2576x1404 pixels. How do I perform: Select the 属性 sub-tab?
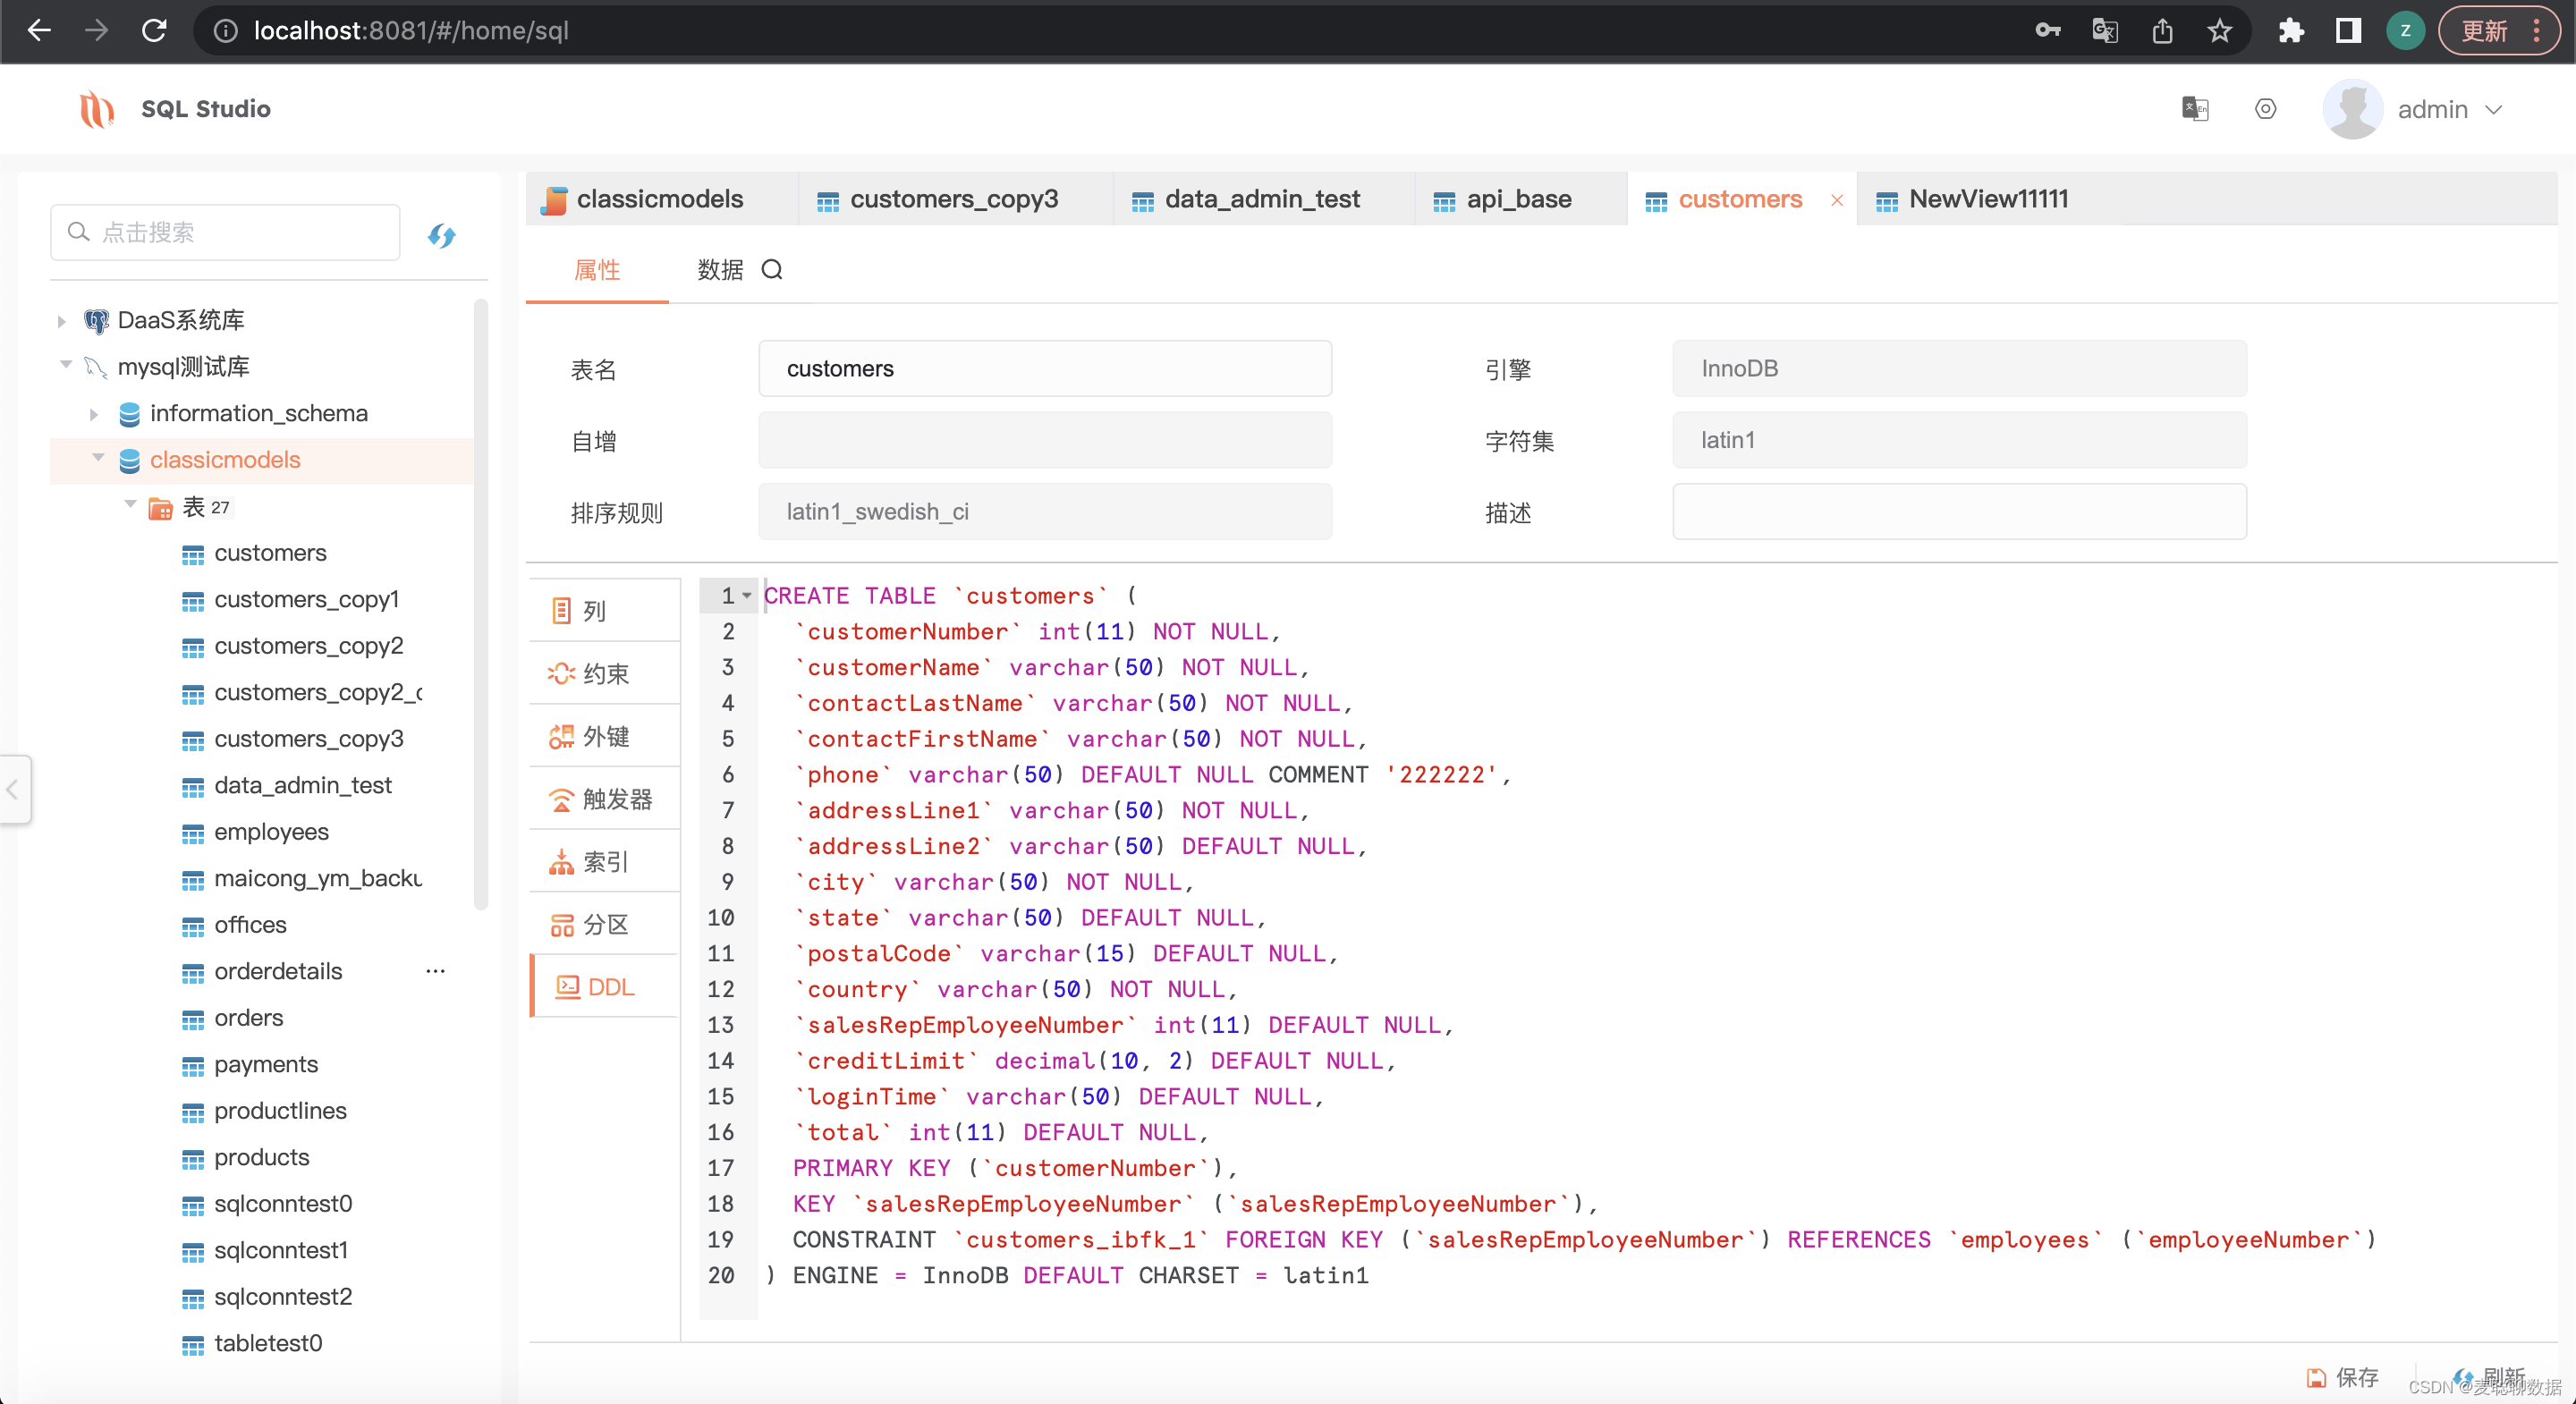pyautogui.click(x=597, y=270)
